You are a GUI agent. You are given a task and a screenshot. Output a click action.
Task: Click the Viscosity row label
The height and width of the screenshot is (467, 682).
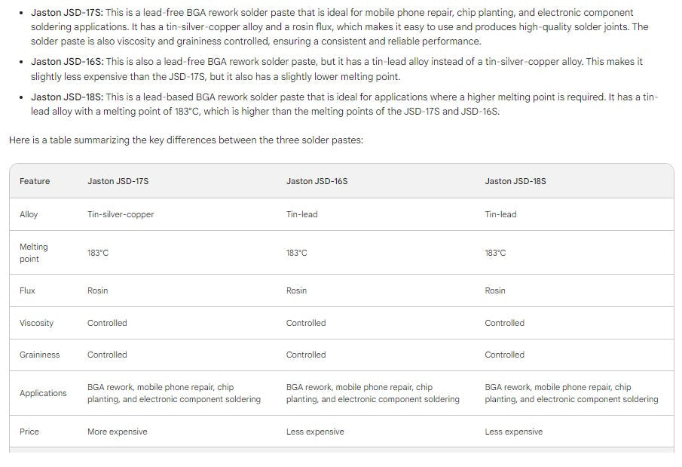(36, 323)
